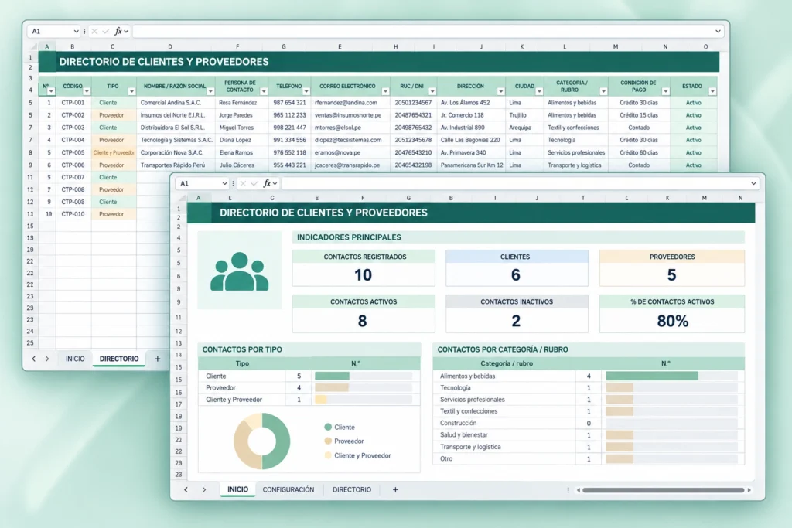Click the next-sheet arrow in the front dashboard window
The image size is (792, 528).
coord(204,489)
